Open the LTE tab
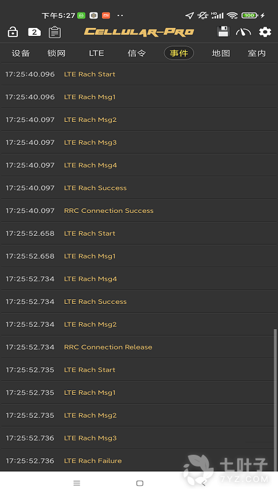Viewport: 278px width, 495px height. 96,53
